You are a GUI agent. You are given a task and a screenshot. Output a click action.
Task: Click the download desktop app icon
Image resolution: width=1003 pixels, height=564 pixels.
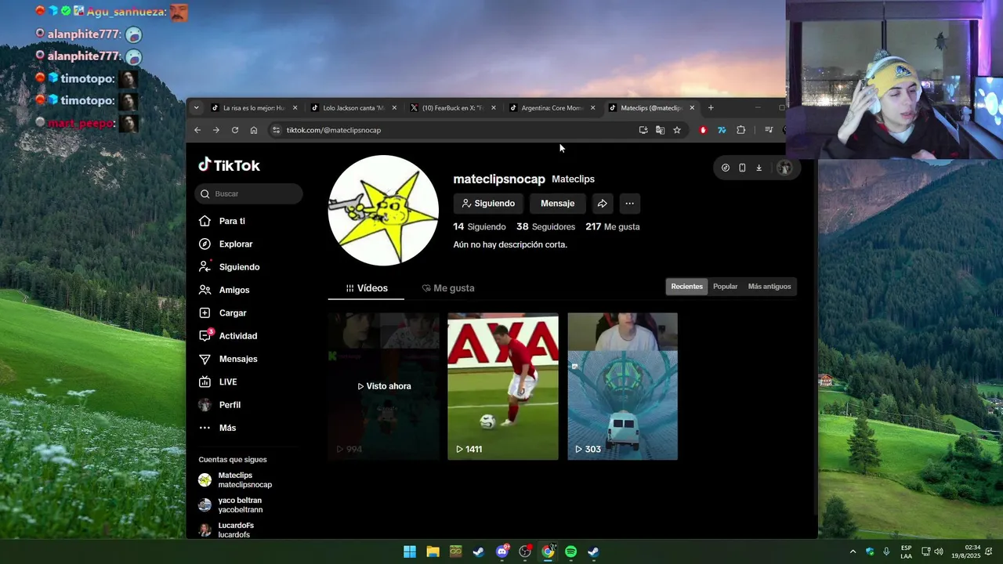759,168
